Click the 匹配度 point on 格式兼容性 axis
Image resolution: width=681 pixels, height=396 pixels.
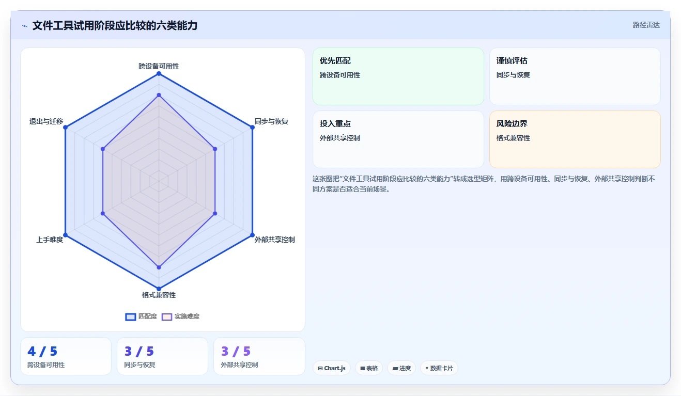pos(159,289)
